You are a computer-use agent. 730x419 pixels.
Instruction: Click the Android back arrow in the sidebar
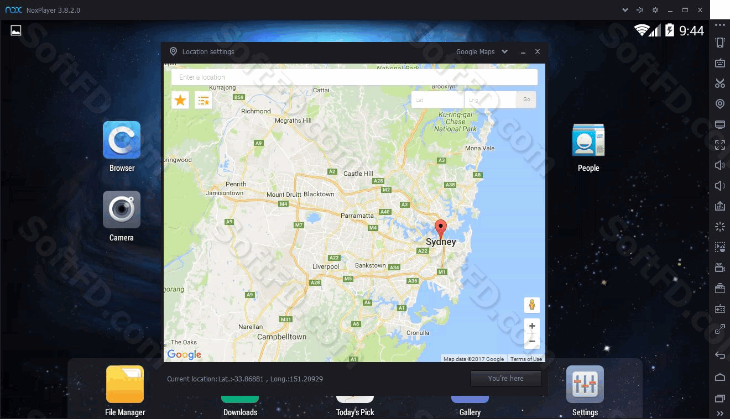(719, 355)
